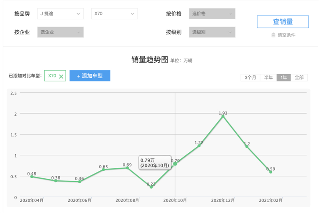Click the 2.5 y-axis value
This screenshot has width=319, height=213.
pyautogui.click(x=14, y=93)
